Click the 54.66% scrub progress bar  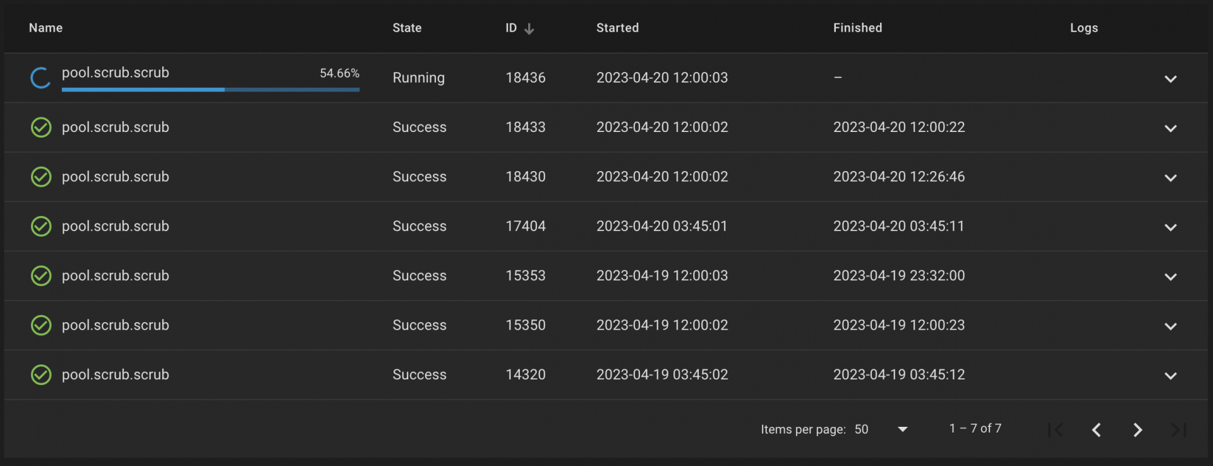pos(210,90)
